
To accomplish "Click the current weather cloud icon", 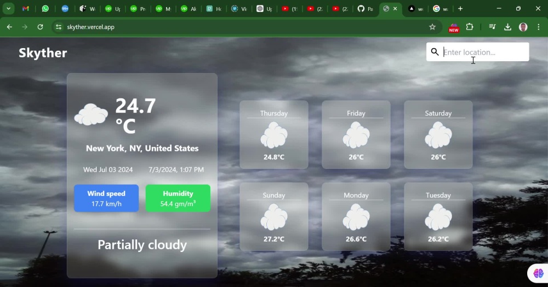I will (91, 114).
